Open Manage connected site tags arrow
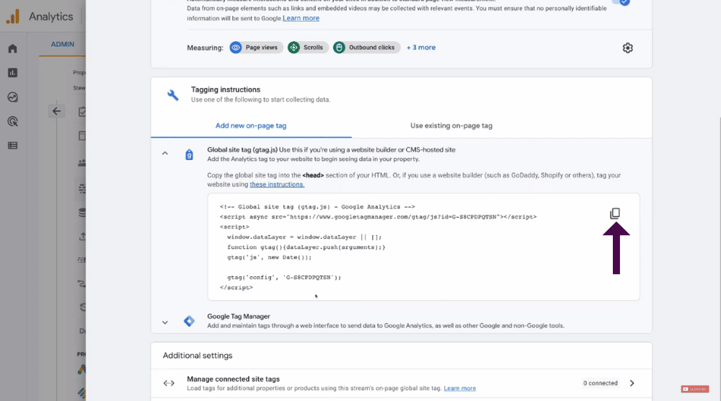The image size is (721, 401). (632, 383)
